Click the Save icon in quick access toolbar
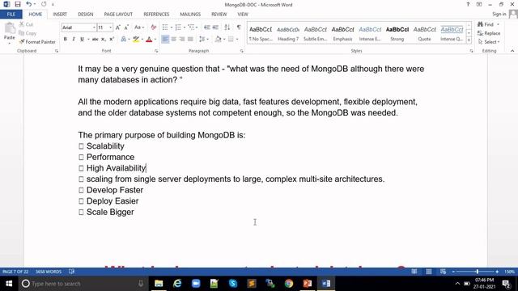 tap(18, 4)
